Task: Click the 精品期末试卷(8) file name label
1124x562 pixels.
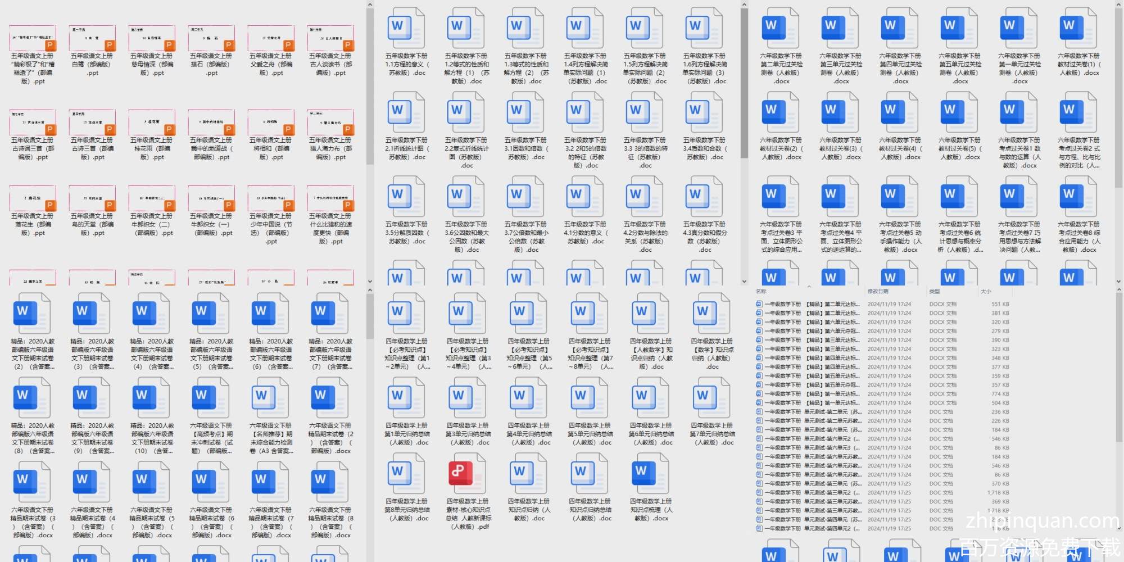Action: pyautogui.click(x=330, y=523)
